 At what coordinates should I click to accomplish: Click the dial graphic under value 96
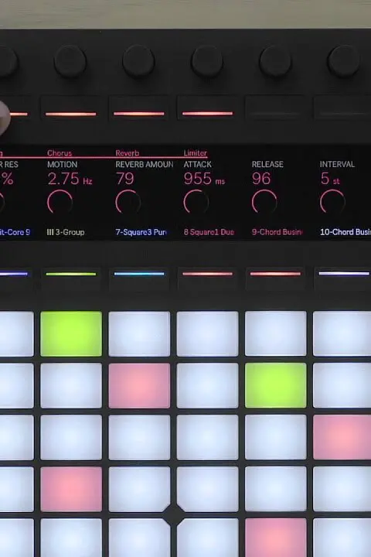click(264, 202)
